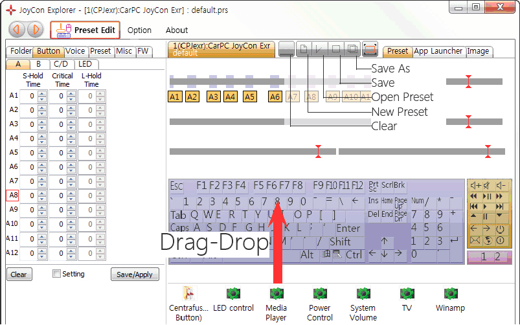Click the orange frame fit-view icon
The width and height of the screenshot is (520, 325).
coord(370,49)
